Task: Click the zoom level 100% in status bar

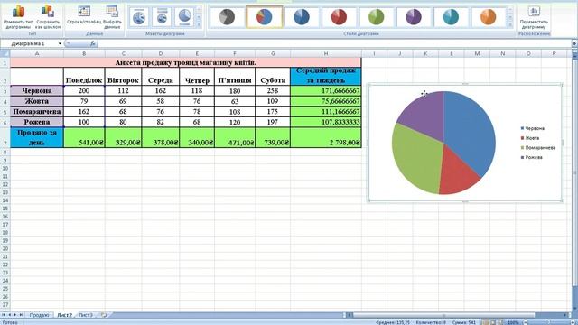Action: (513, 322)
